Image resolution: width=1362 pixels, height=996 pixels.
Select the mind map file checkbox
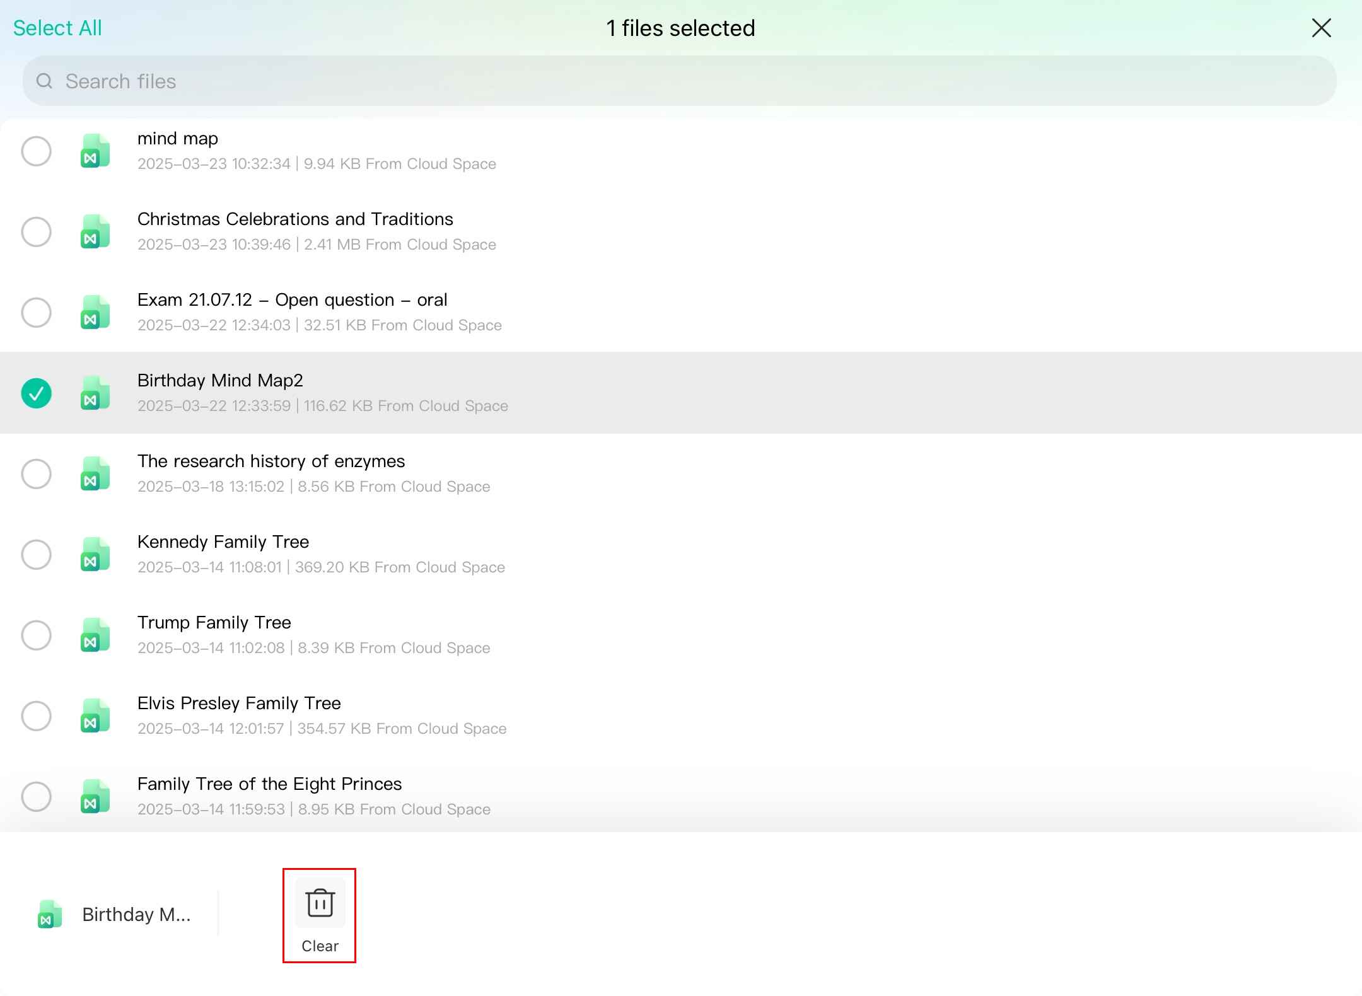coord(37,151)
